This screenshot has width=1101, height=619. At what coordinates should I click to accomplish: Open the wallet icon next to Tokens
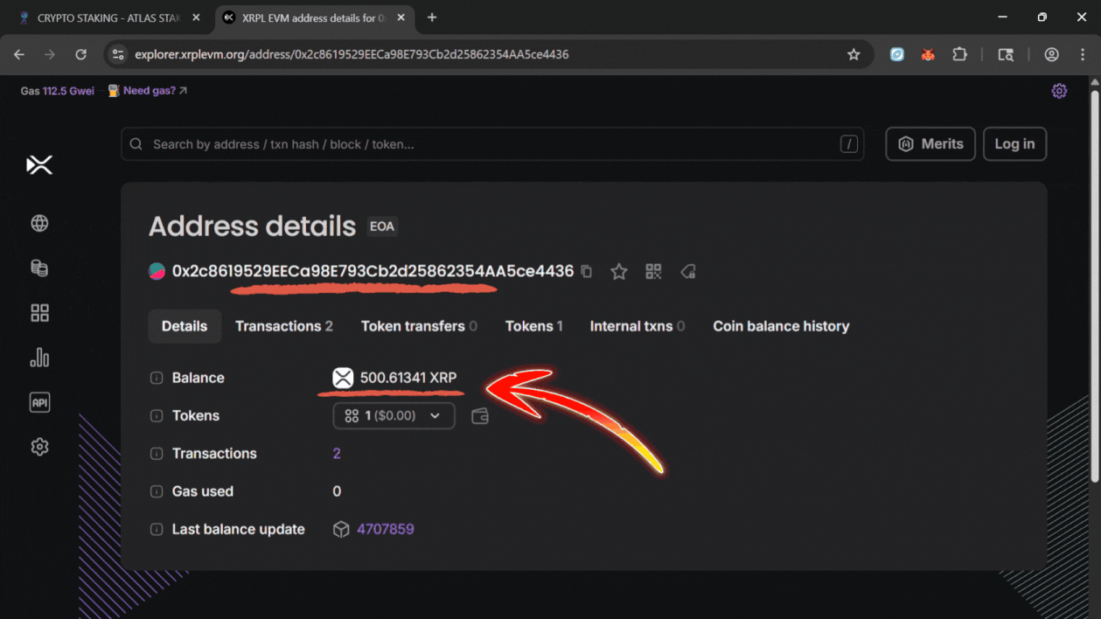(479, 415)
